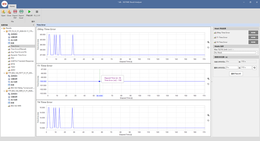Zoom the T1 Time Error chart

208,79
